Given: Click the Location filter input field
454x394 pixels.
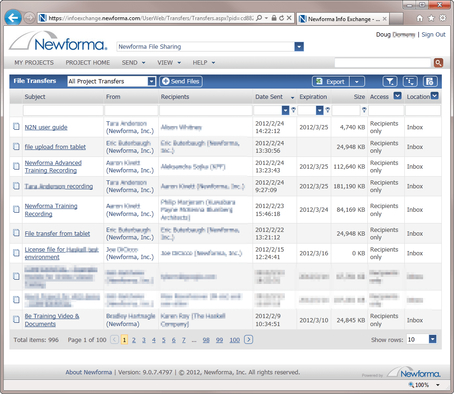Looking at the screenshot, I should (423, 110).
